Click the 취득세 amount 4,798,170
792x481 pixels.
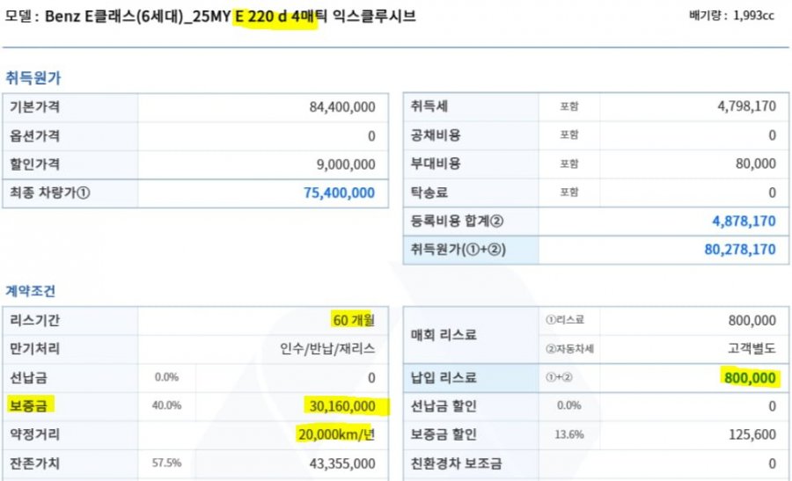tap(746, 106)
